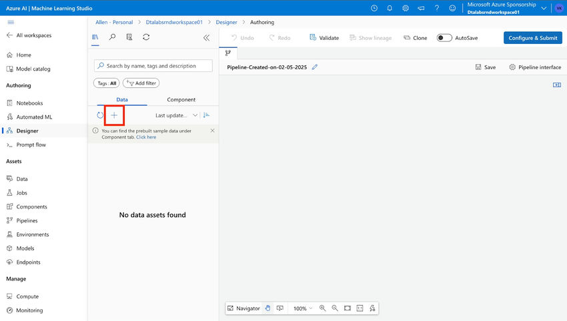The height and width of the screenshot is (321, 567).
Task: Open the help question mark
Action: [437, 8]
